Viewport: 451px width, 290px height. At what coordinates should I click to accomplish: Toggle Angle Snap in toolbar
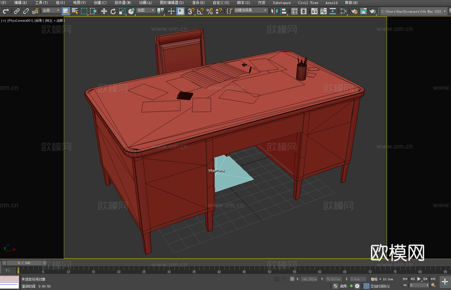click(x=200, y=11)
